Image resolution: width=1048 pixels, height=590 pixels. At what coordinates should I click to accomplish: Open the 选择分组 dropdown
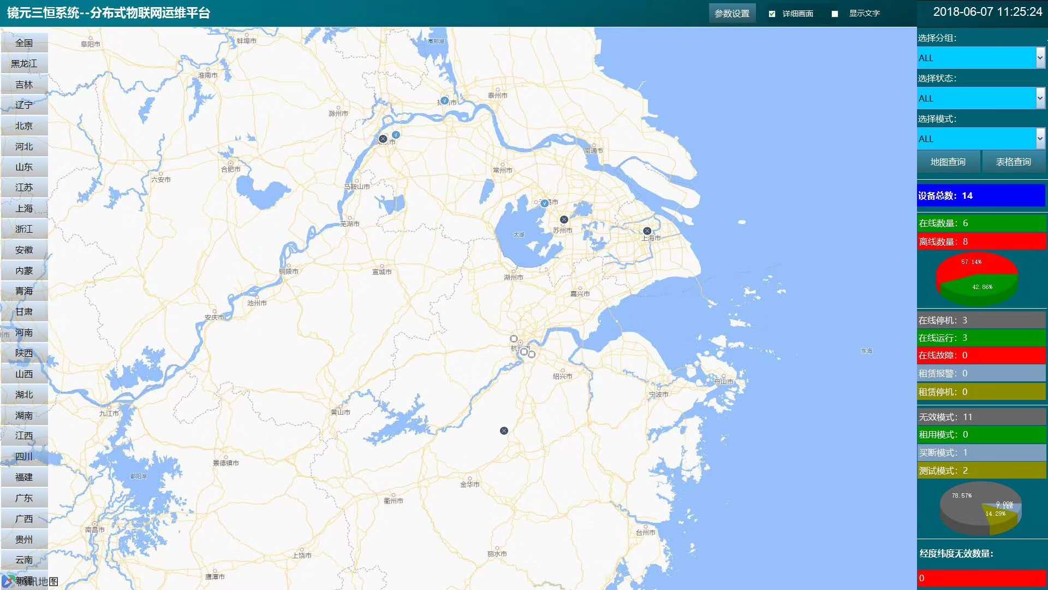click(981, 58)
